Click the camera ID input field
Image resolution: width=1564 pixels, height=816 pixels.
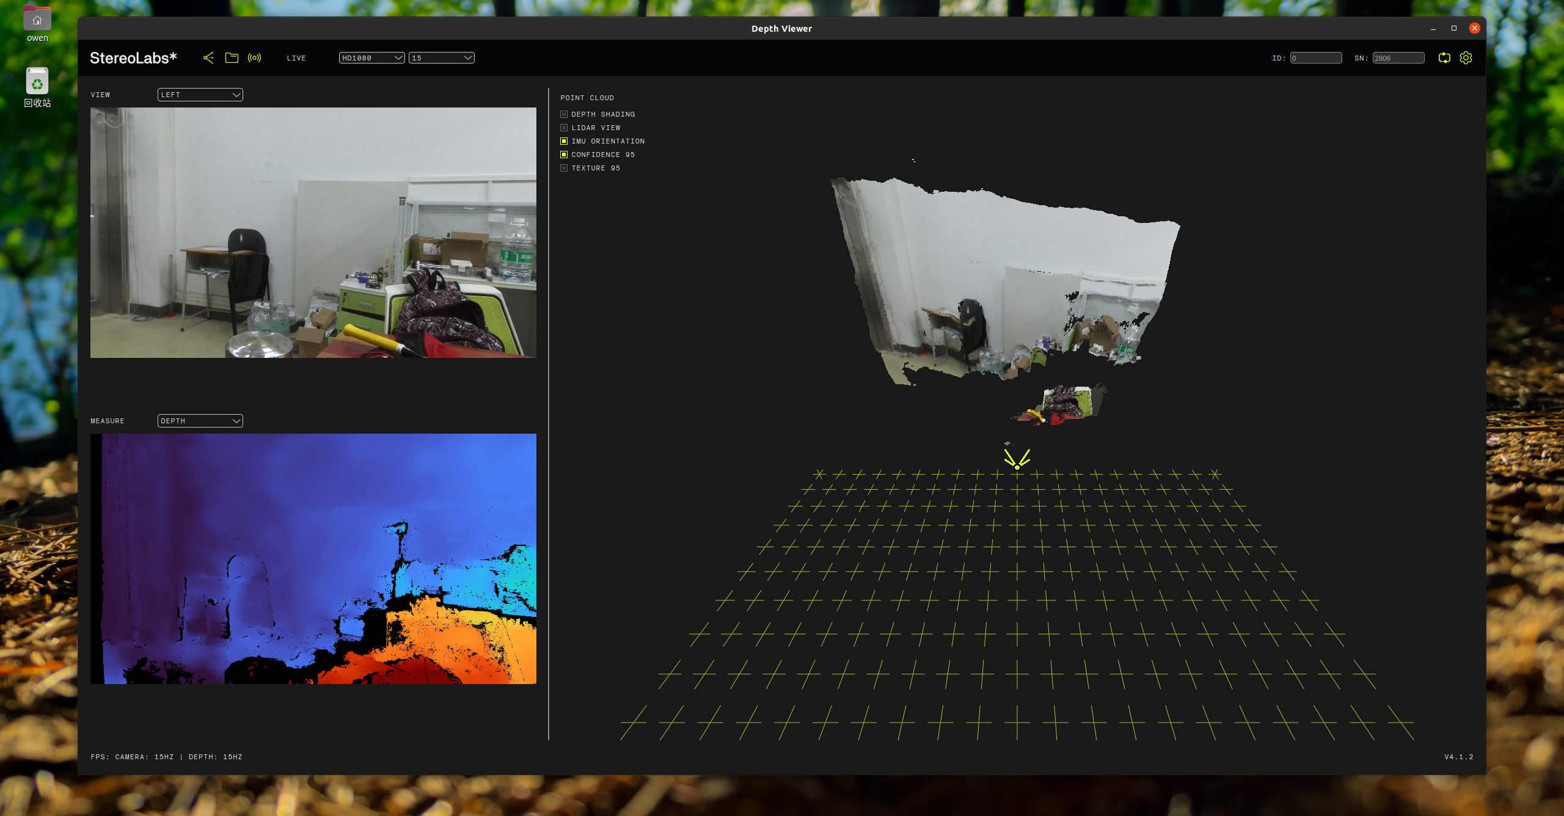[x=1315, y=58]
